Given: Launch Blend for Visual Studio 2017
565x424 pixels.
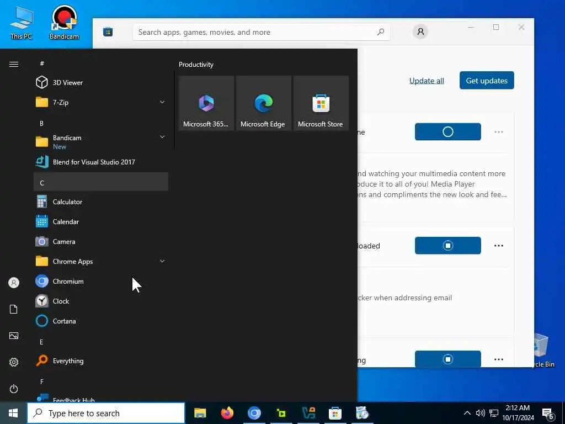Looking at the screenshot, I should (x=101, y=162).
